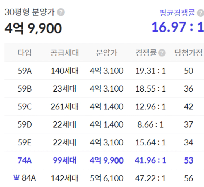
Task: Click the 142세대 supply cell
Action: (64, 178)
